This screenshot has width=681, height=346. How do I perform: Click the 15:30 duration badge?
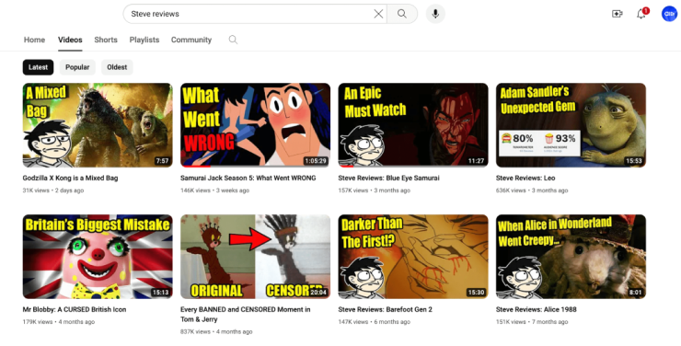click(x=476, y=293)
